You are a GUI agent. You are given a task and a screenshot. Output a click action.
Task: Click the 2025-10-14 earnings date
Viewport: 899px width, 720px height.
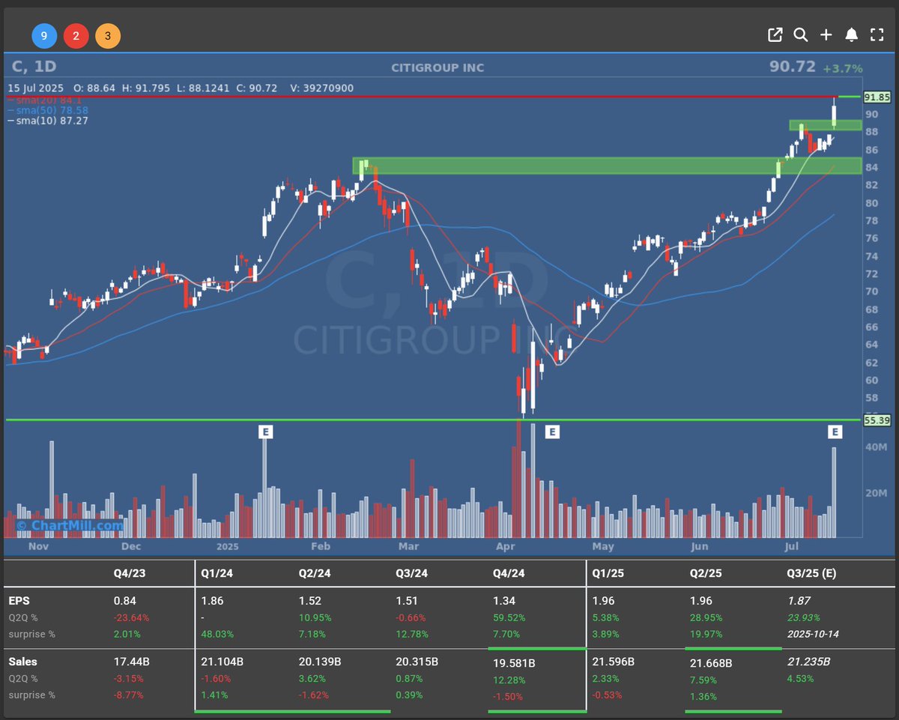814,635
